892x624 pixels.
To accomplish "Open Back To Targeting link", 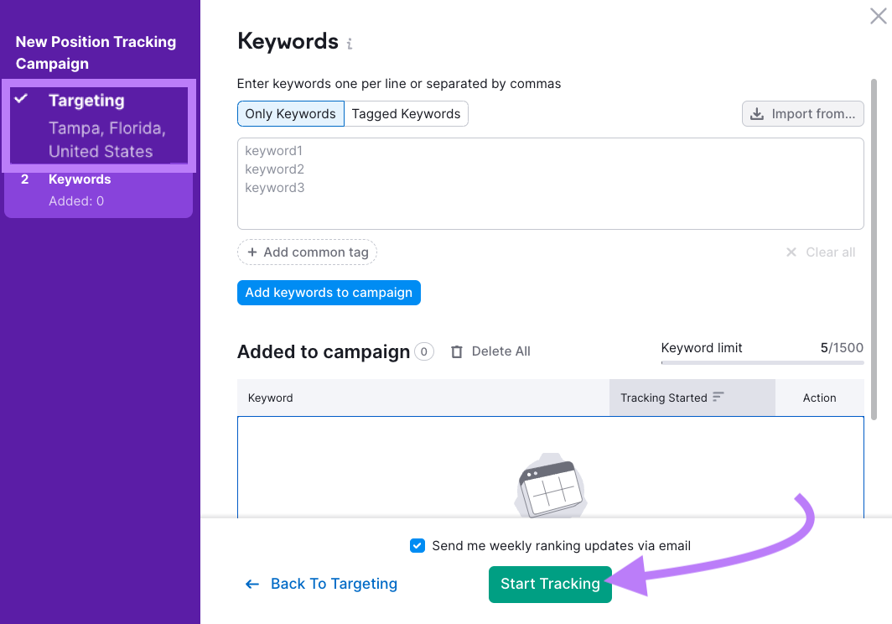I will (334, 584).
